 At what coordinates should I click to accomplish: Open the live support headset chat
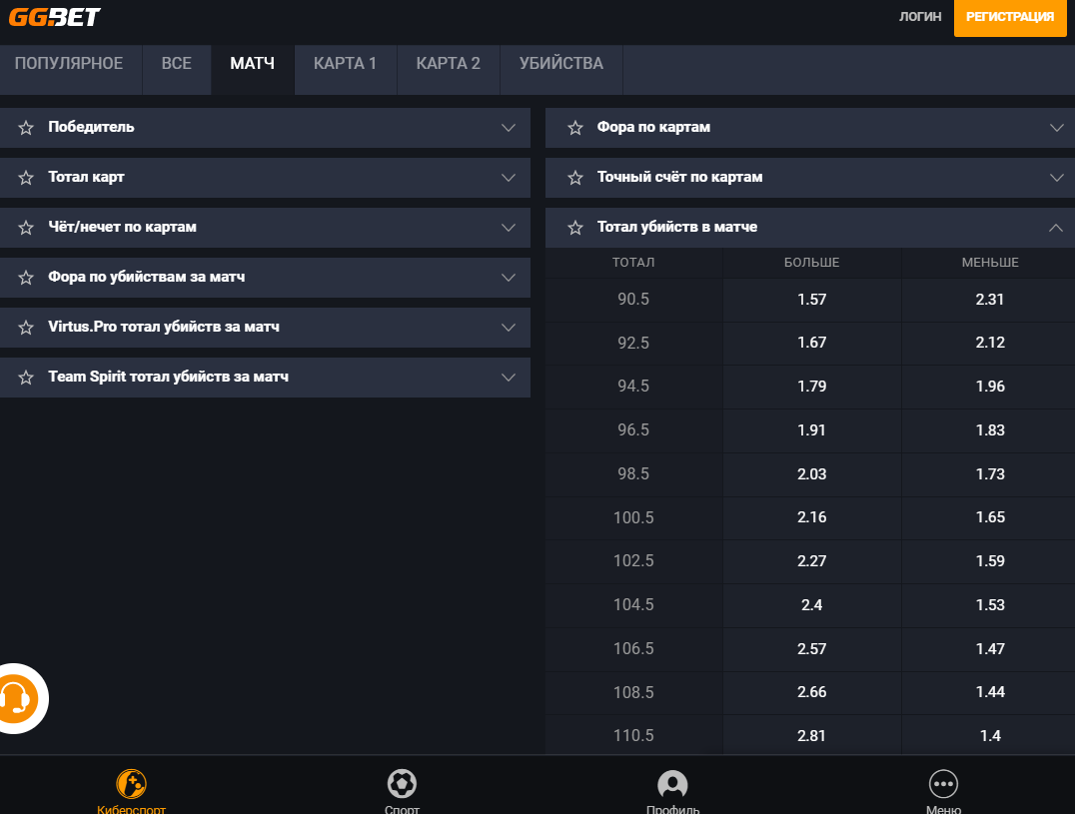tap(17, 698)
